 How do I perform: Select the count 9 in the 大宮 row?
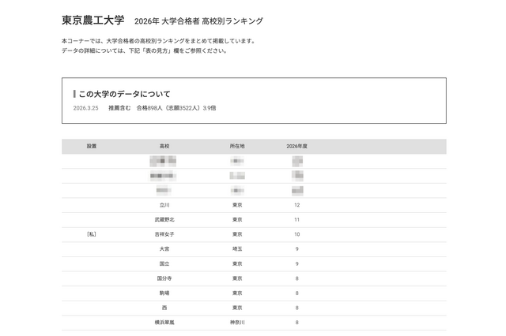297,248
